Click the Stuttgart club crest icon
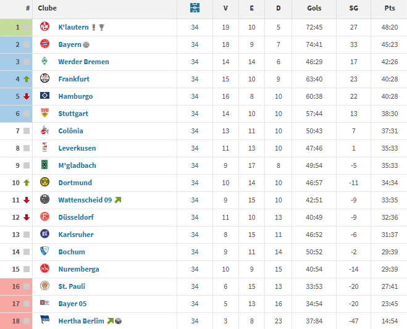407x329 pixels. 44,114
